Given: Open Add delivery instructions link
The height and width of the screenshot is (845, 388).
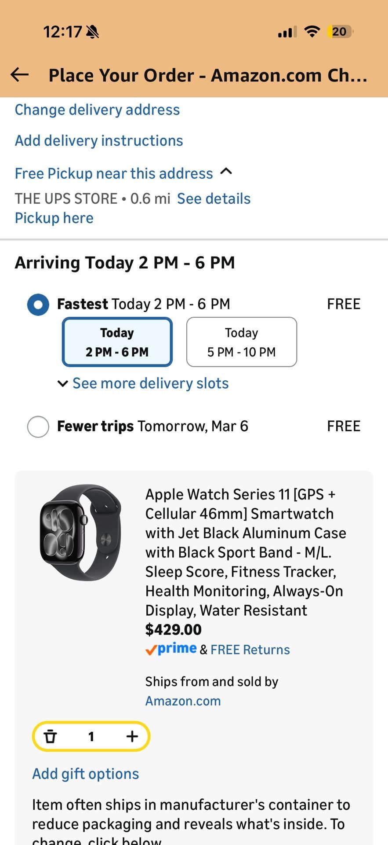Looking at the screenshot, I should [99, 141].
